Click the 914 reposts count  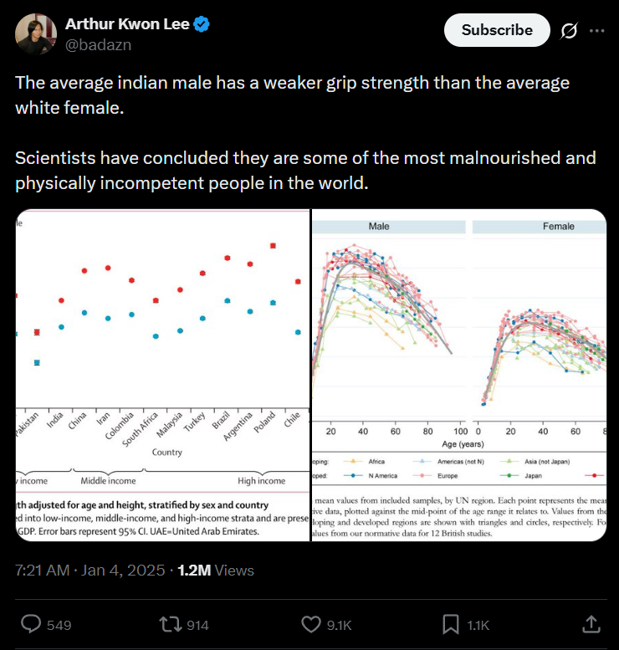pyautogui.click(x=197, y=625)
